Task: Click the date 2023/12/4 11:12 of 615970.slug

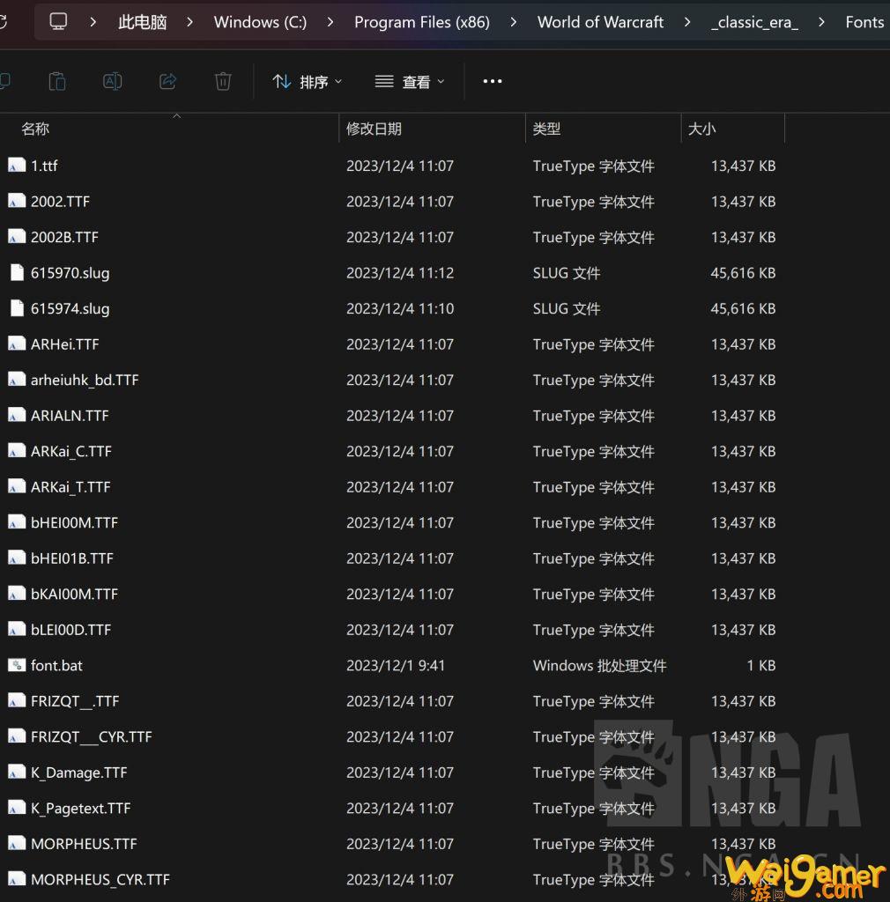Action: [x=400, y=273]
